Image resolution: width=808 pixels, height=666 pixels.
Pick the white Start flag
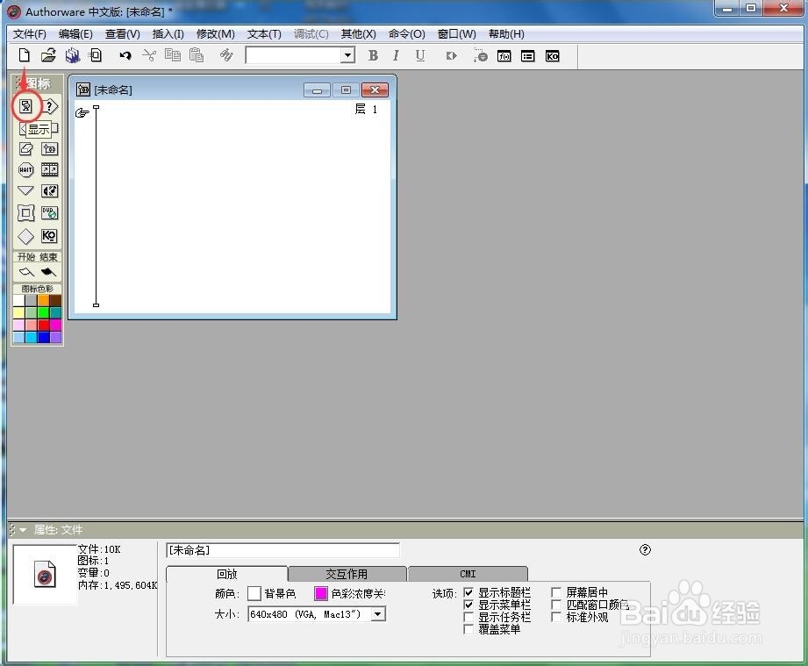(x=25, y=272)
